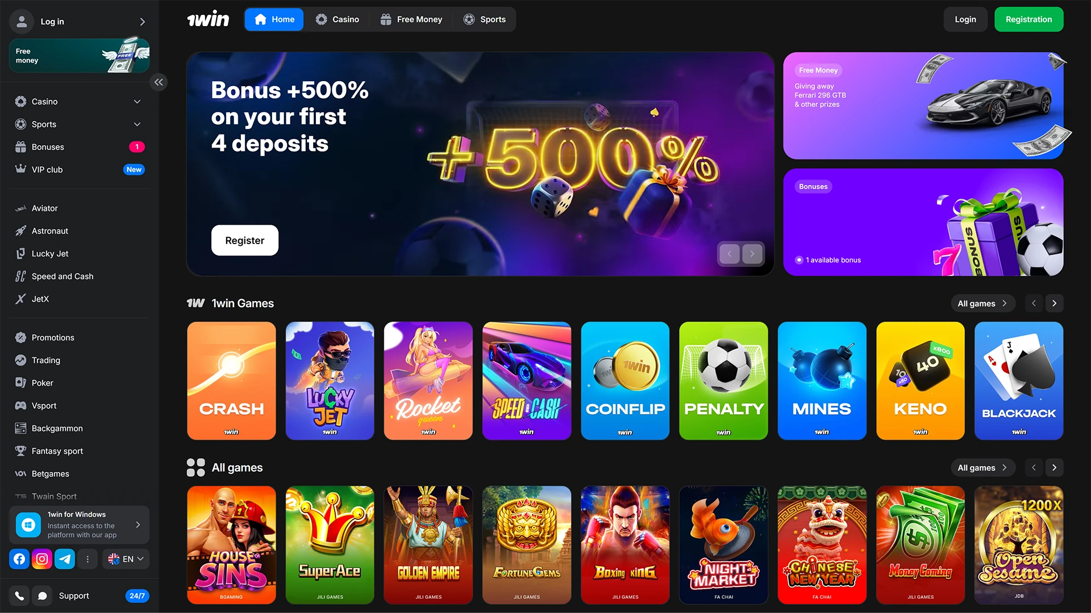Click the 1win logo
The image size is (1091, 613).
(x=208, y=19)
